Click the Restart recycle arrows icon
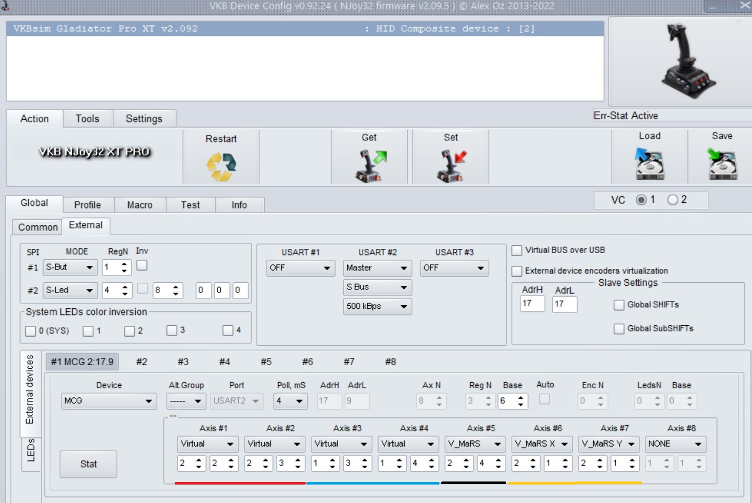This screenshot has height=503, width=752. click(x=221, y=167)
